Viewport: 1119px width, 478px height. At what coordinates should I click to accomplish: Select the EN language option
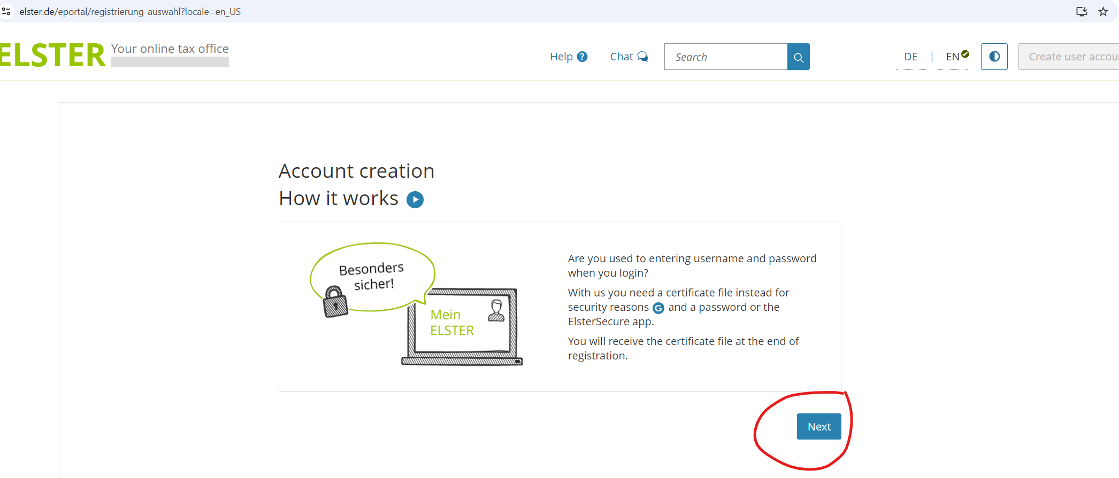[953, 57]
